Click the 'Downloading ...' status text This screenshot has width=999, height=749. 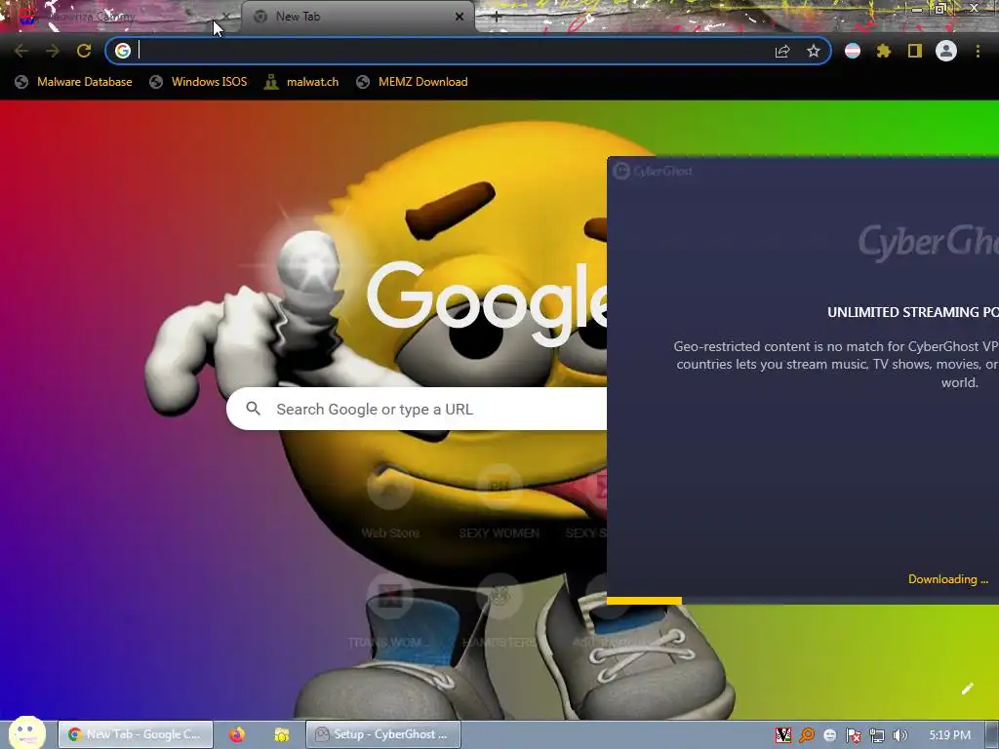[947, 579]
